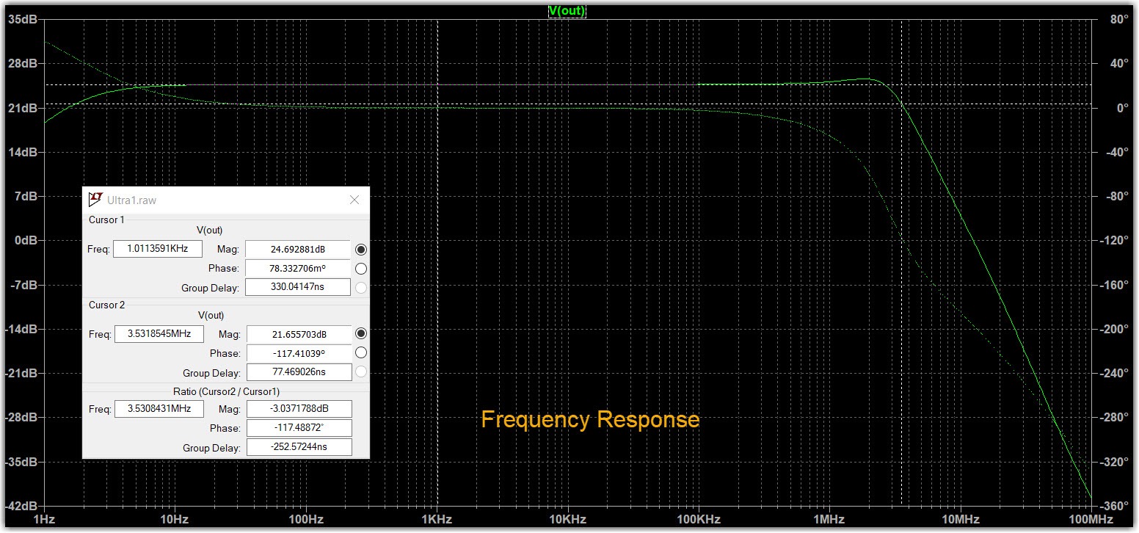Click the 28dB label on the left axis

(x=23, y=64)
